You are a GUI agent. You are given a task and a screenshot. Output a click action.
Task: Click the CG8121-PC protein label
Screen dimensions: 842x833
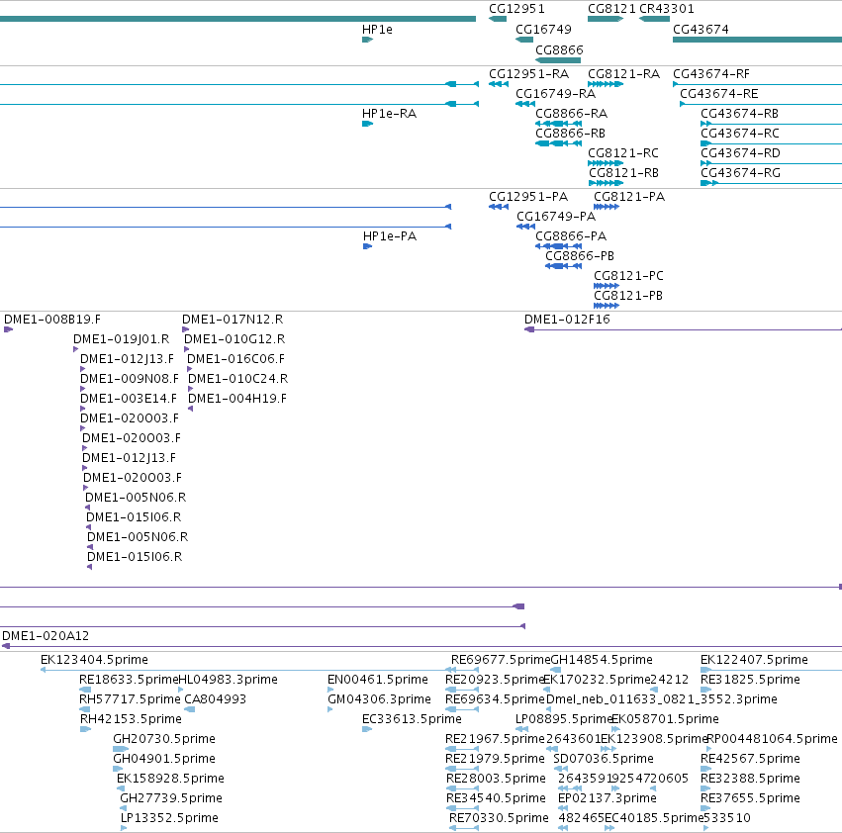tap(628, 276)
